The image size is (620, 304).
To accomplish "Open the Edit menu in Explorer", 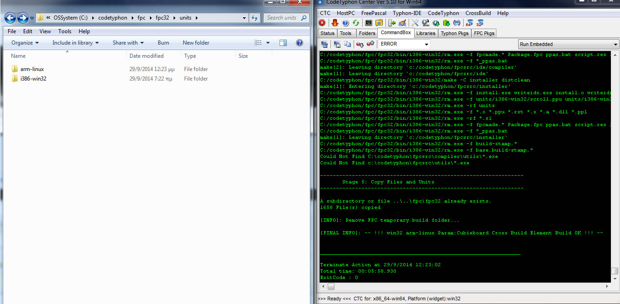I will [x=28, y=31].
